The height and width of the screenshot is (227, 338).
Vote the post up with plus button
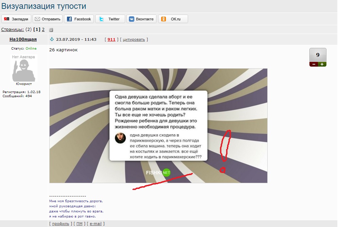coord(322,64)
